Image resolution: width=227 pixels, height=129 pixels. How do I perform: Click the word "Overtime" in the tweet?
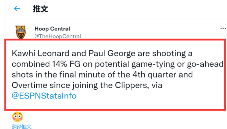[30, 85]
